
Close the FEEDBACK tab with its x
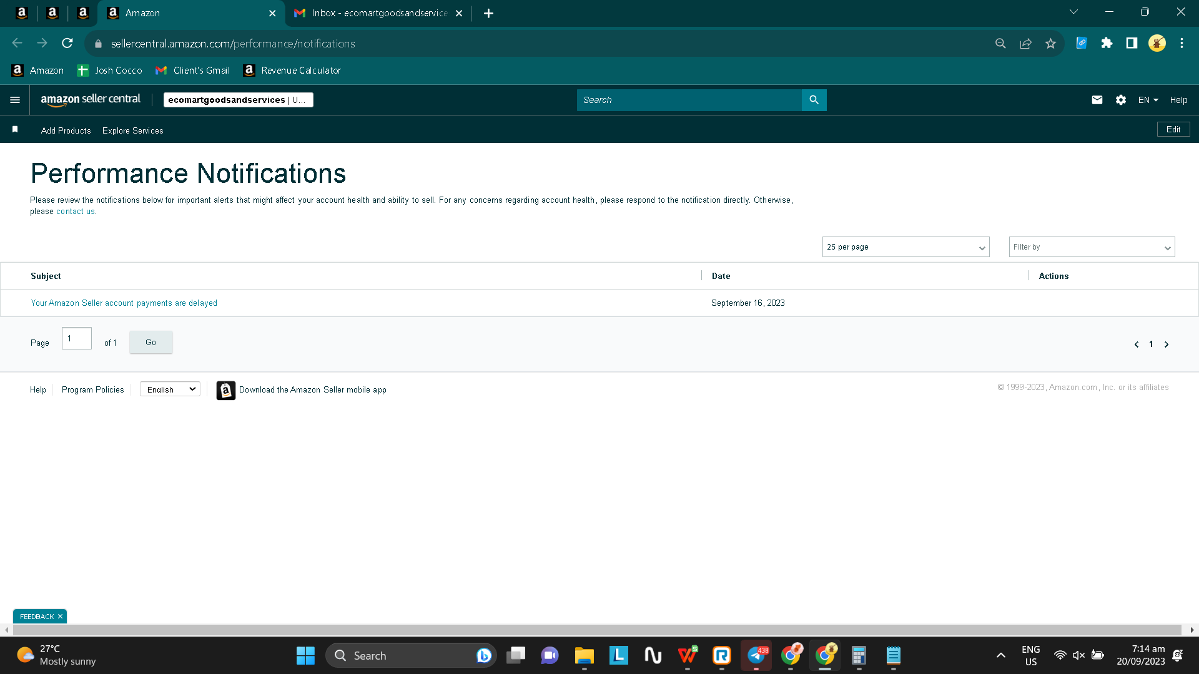click(60, 617)
